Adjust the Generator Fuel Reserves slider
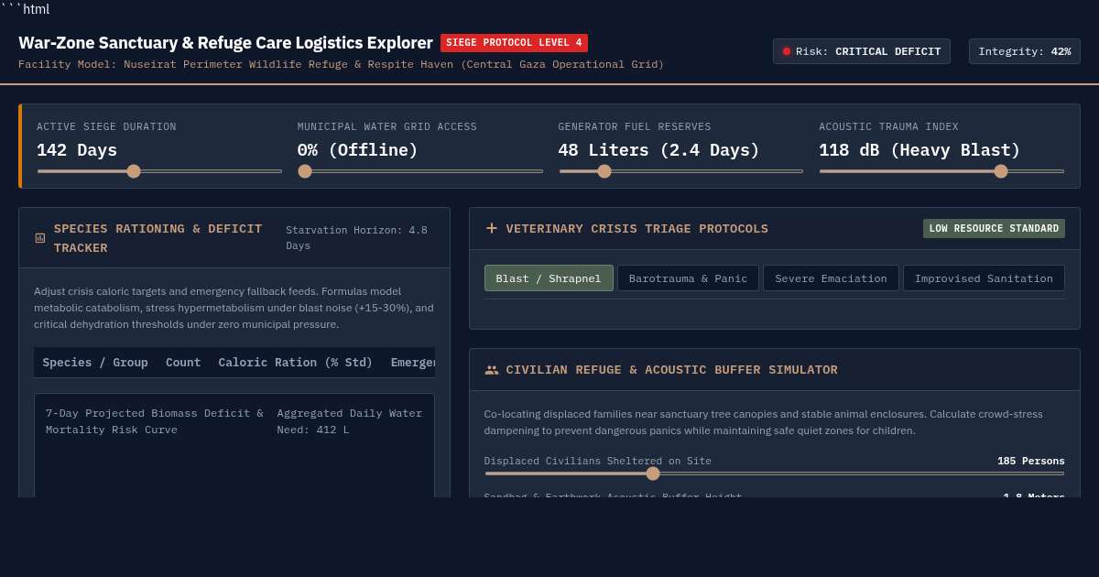Image resolution: width=1099 pixels, height=577 pixels. tap(681, 171)
